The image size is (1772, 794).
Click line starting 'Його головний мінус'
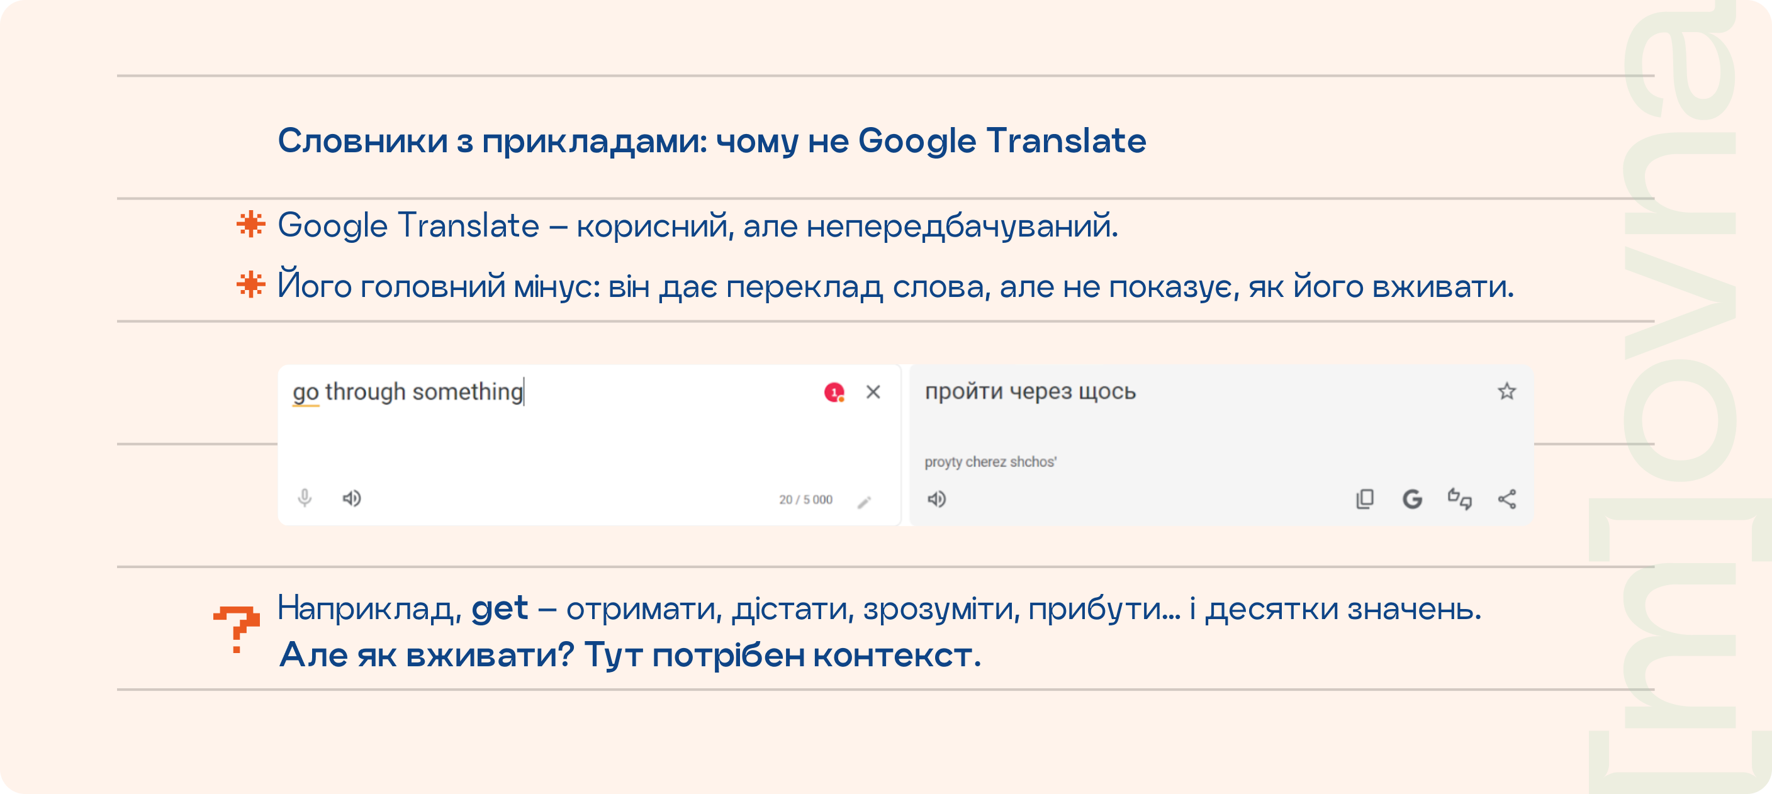coord(895,285)
